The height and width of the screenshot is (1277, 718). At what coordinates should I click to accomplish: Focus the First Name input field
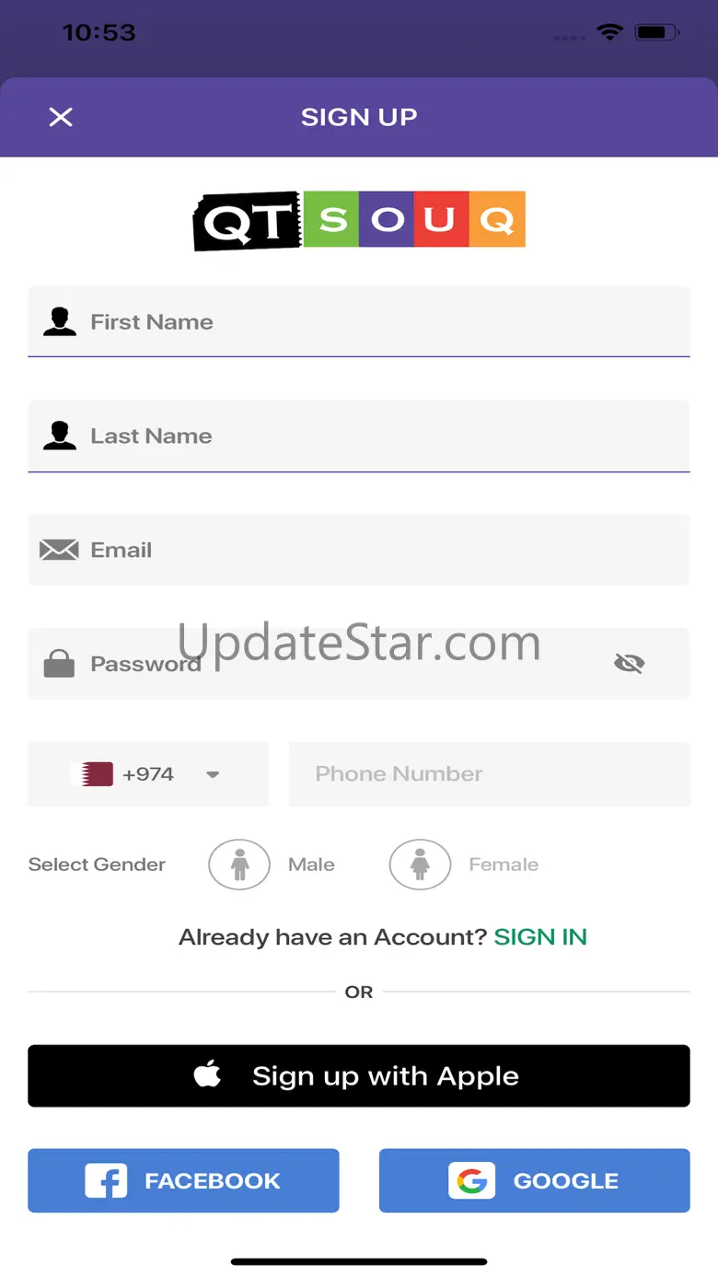pos(359,321)
